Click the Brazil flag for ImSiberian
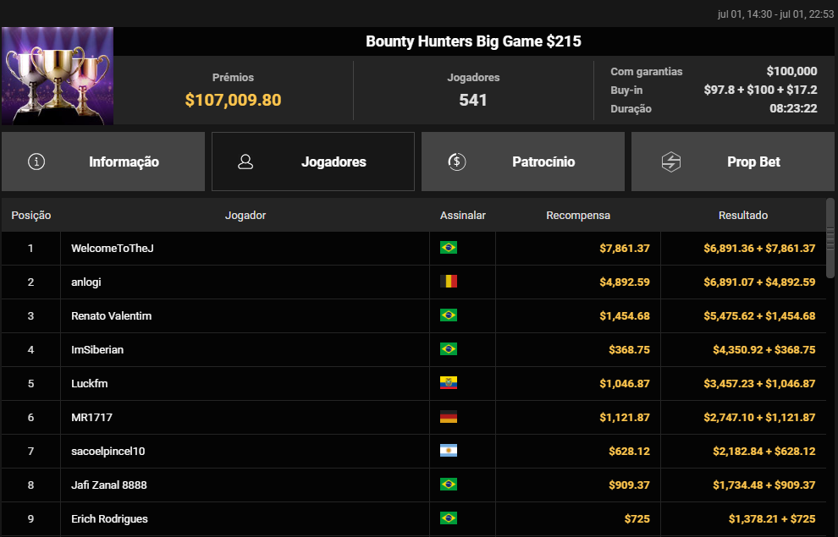Viewport: 838px width, 537px height. point(449,349)
